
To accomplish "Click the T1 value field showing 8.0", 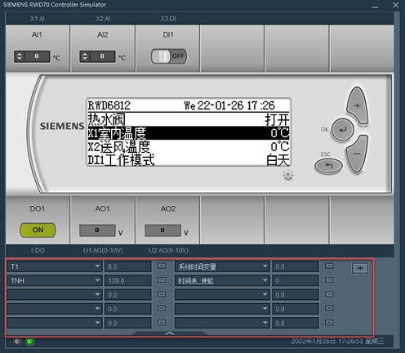I will click(x=128, y=266).
